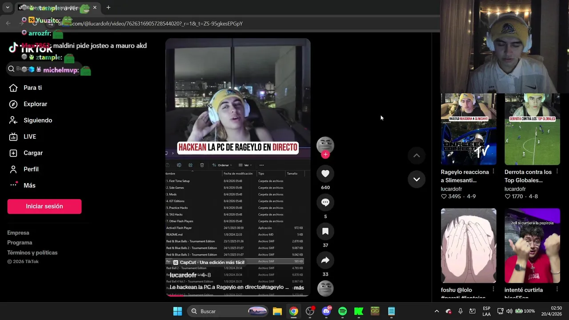Screen dimensions: 569x320
Task: Open Spotify from the taskbar
Action: [x=342, y=311]
